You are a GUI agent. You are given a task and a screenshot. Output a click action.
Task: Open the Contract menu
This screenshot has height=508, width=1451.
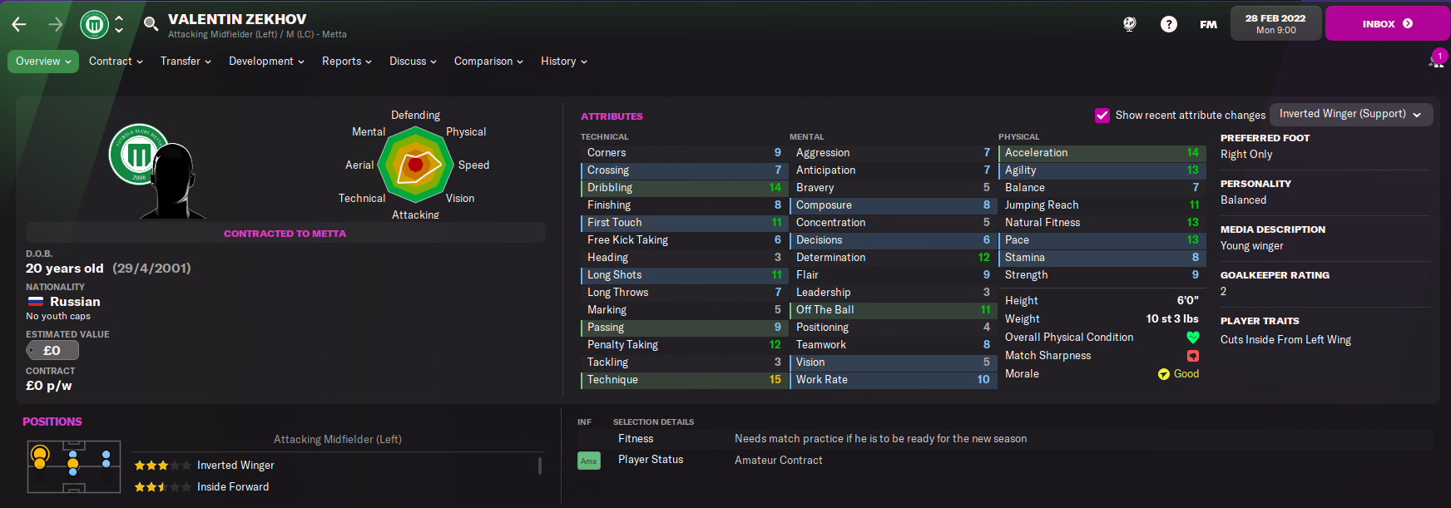(x=116, y=62)
